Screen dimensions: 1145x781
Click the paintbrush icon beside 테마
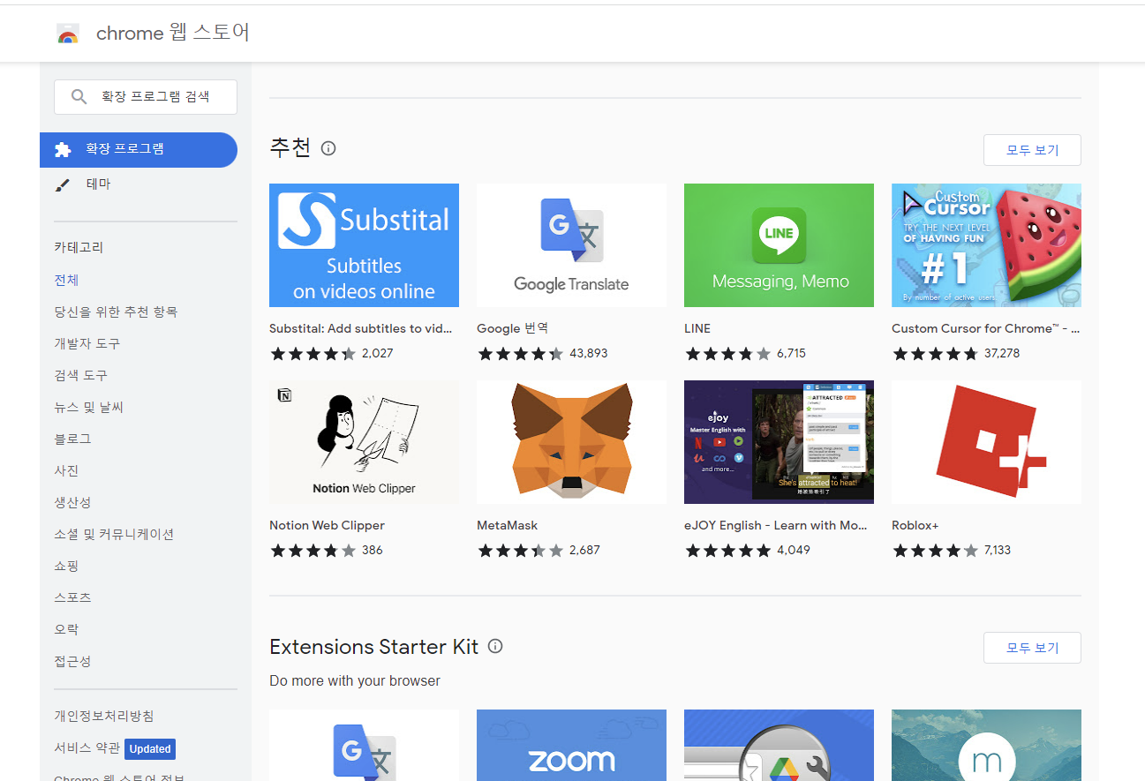(62, 184)
